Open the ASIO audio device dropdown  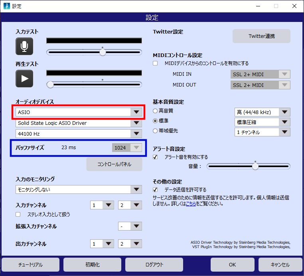coord(79,112)
